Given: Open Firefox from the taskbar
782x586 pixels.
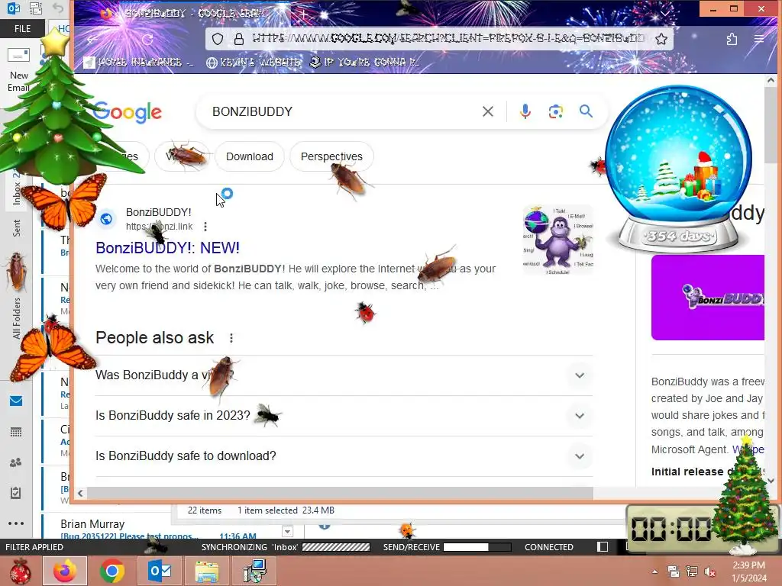Looking at the screenshot, I should pos(65,571).
